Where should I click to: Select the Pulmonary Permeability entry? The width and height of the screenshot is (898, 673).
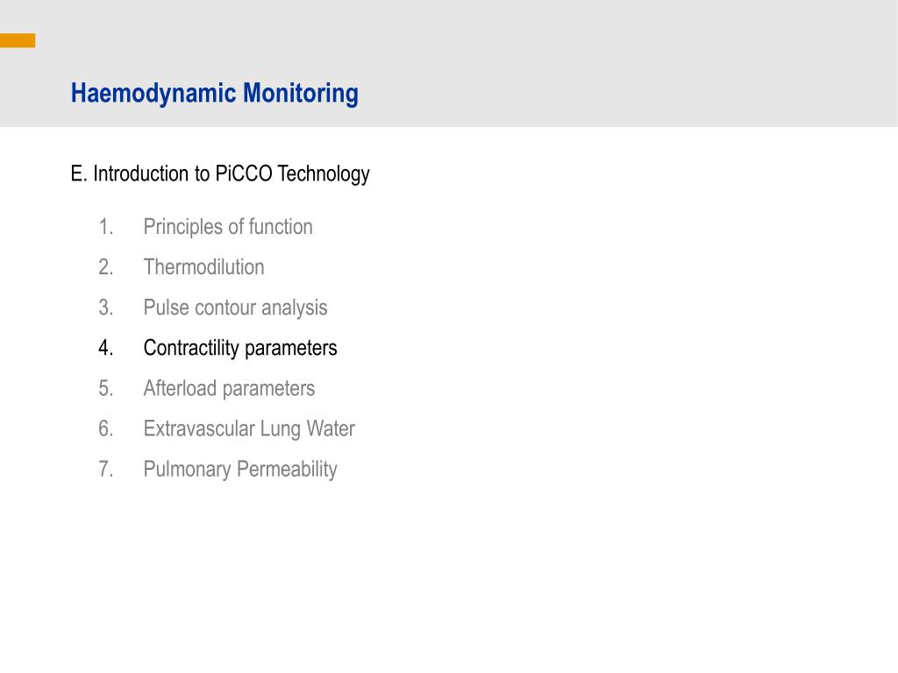click(240, 470)
